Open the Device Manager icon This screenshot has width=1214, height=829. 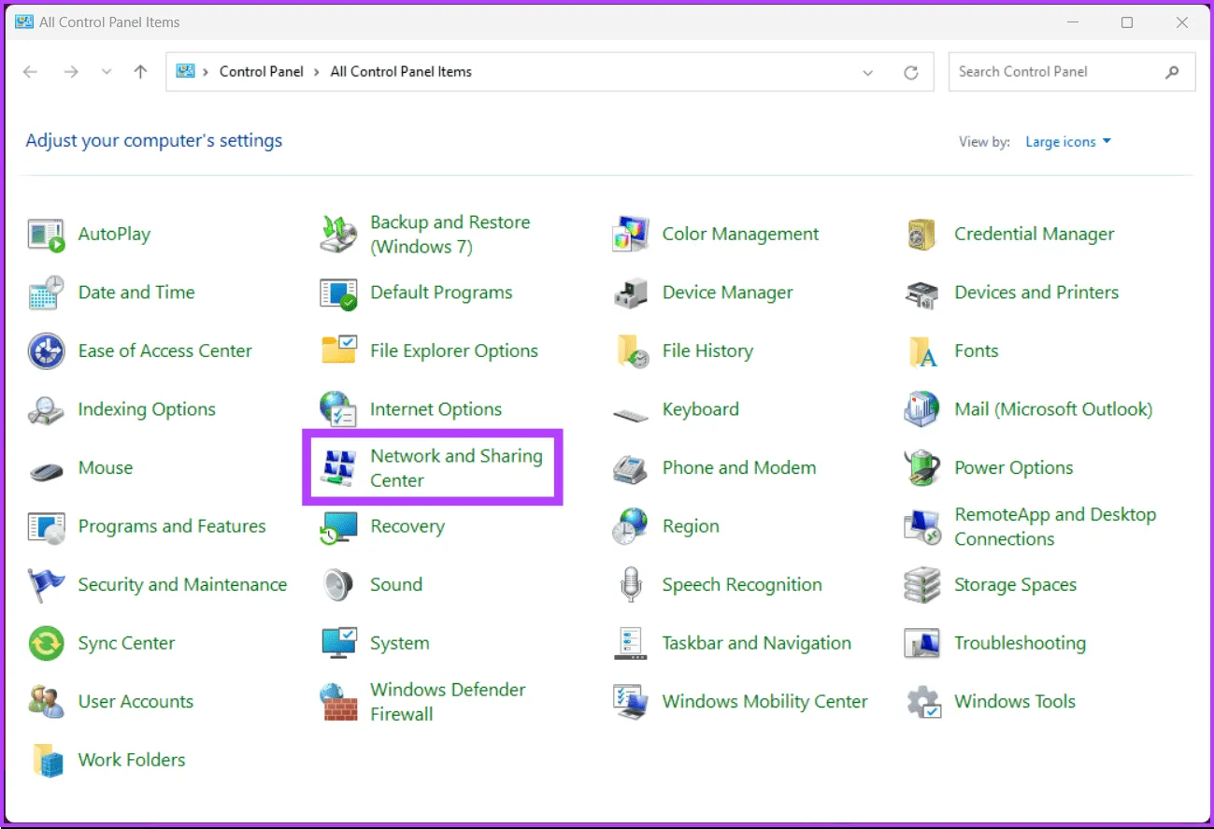[630, 293]
